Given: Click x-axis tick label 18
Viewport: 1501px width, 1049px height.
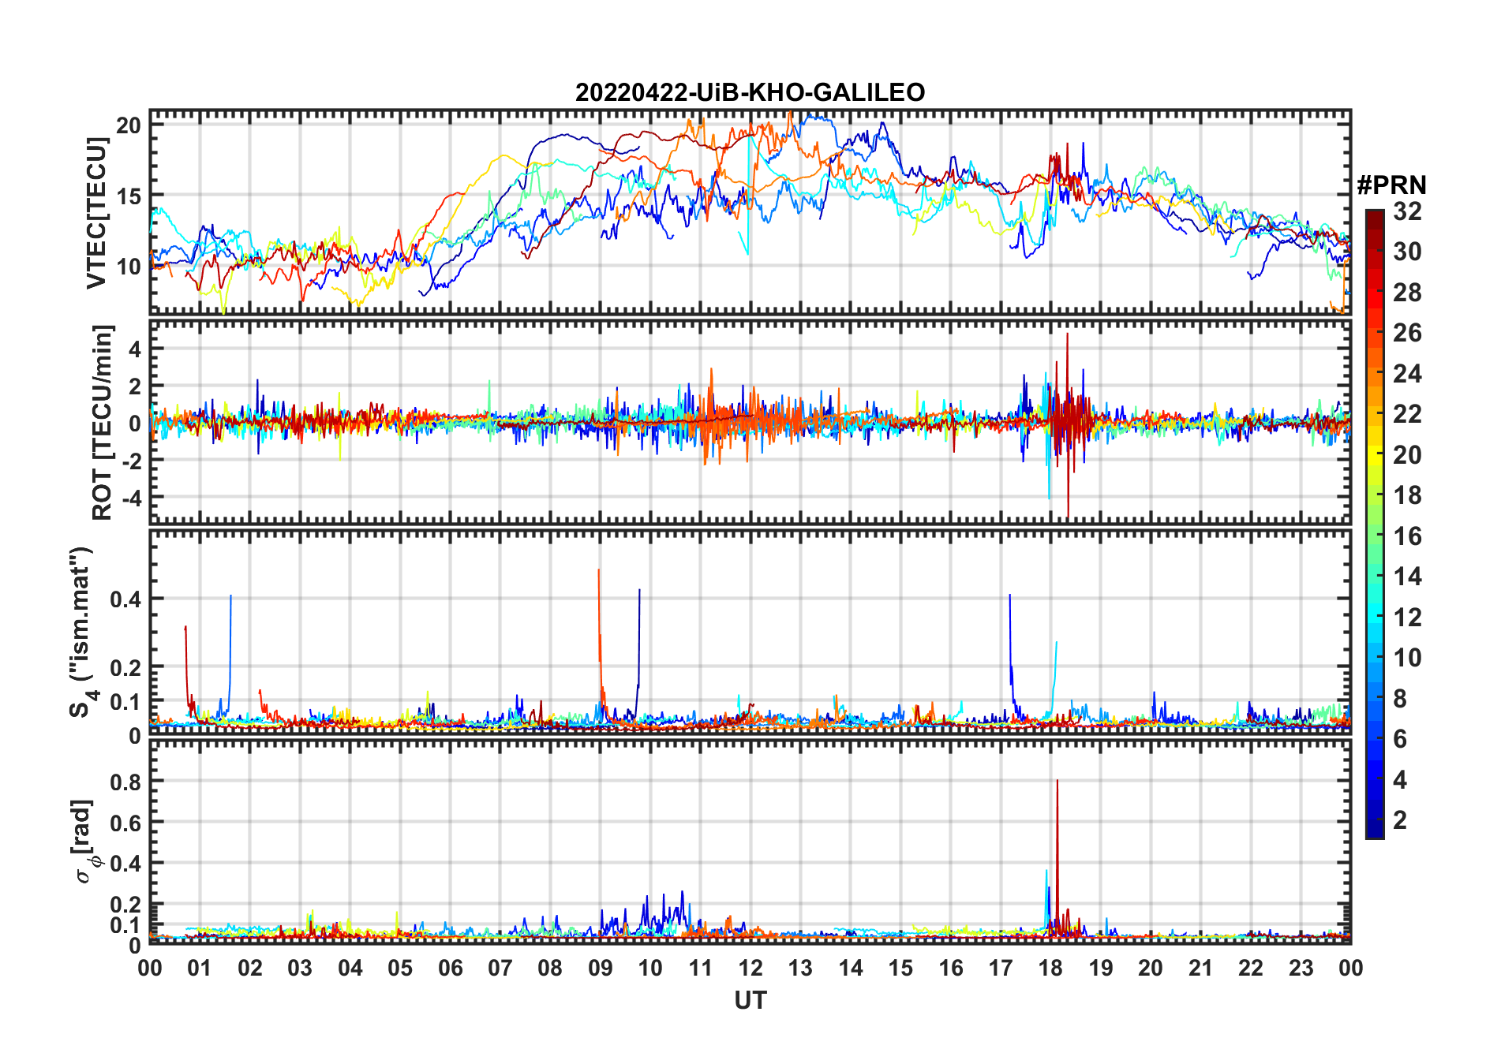Looking at the screenshot, I should coord(1050,969).
